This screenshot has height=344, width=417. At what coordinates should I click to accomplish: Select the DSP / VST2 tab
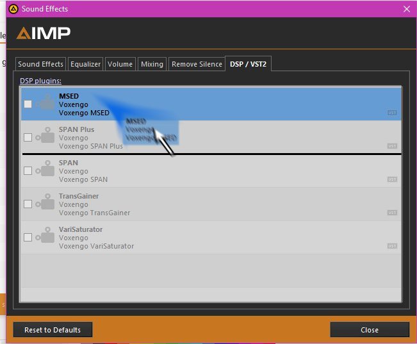click(x=248, y=64)
